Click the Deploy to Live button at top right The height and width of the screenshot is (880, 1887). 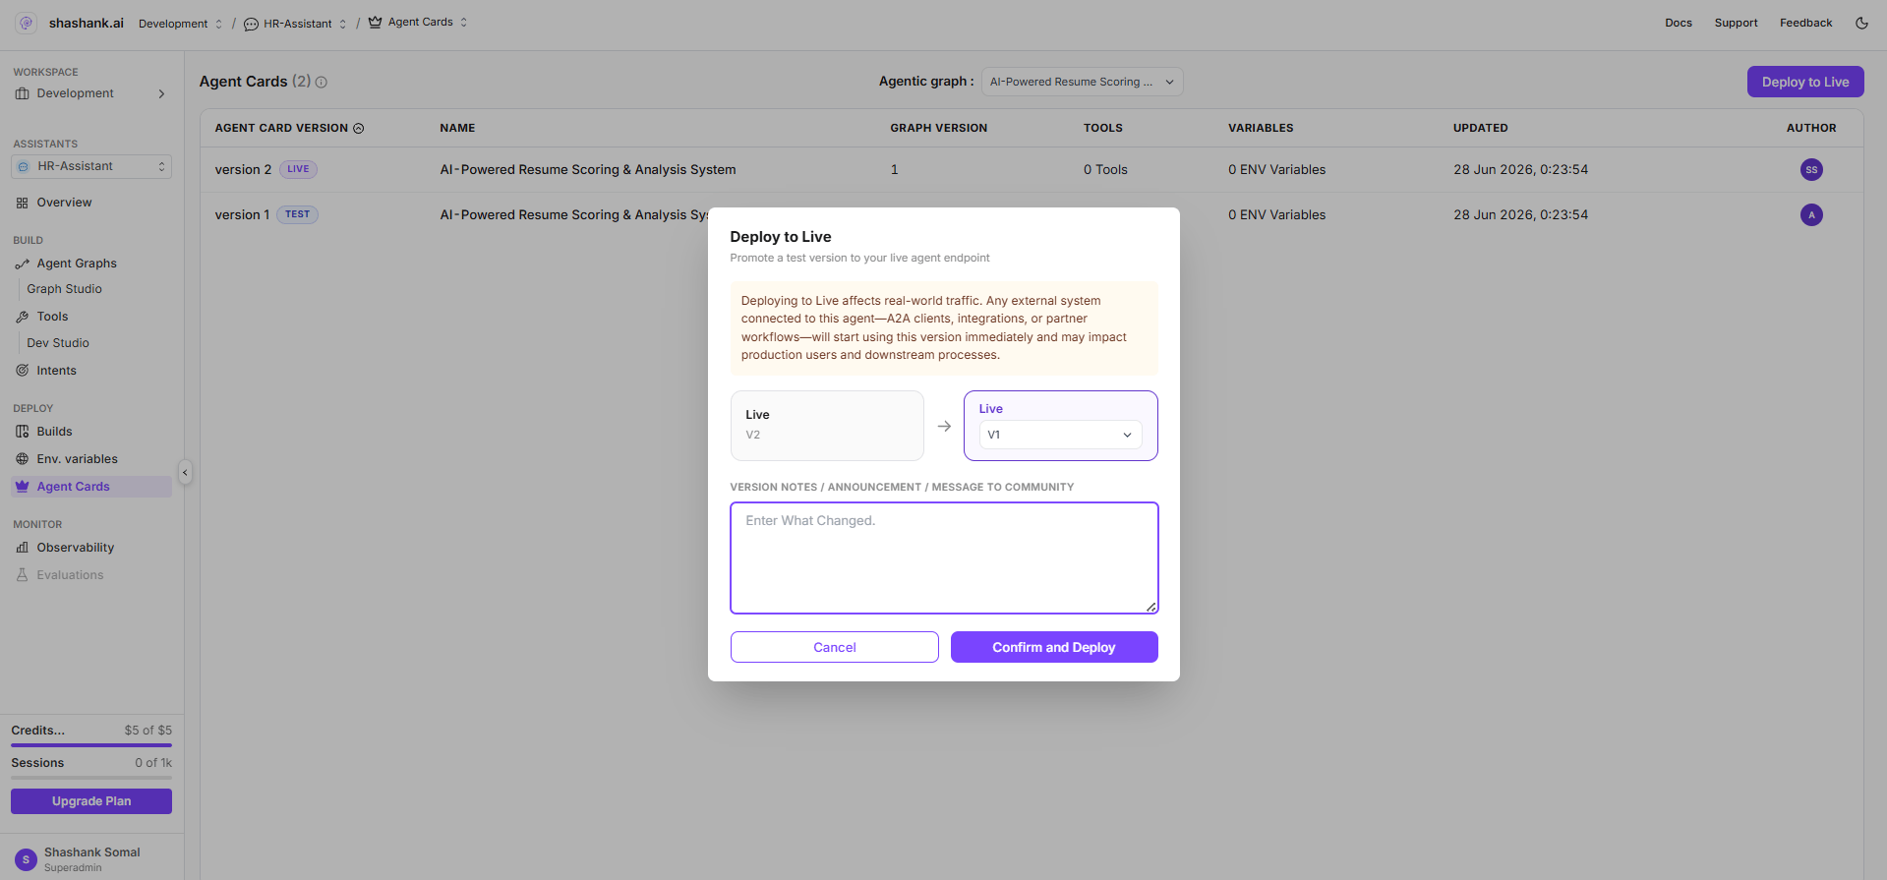(1805, 82)
